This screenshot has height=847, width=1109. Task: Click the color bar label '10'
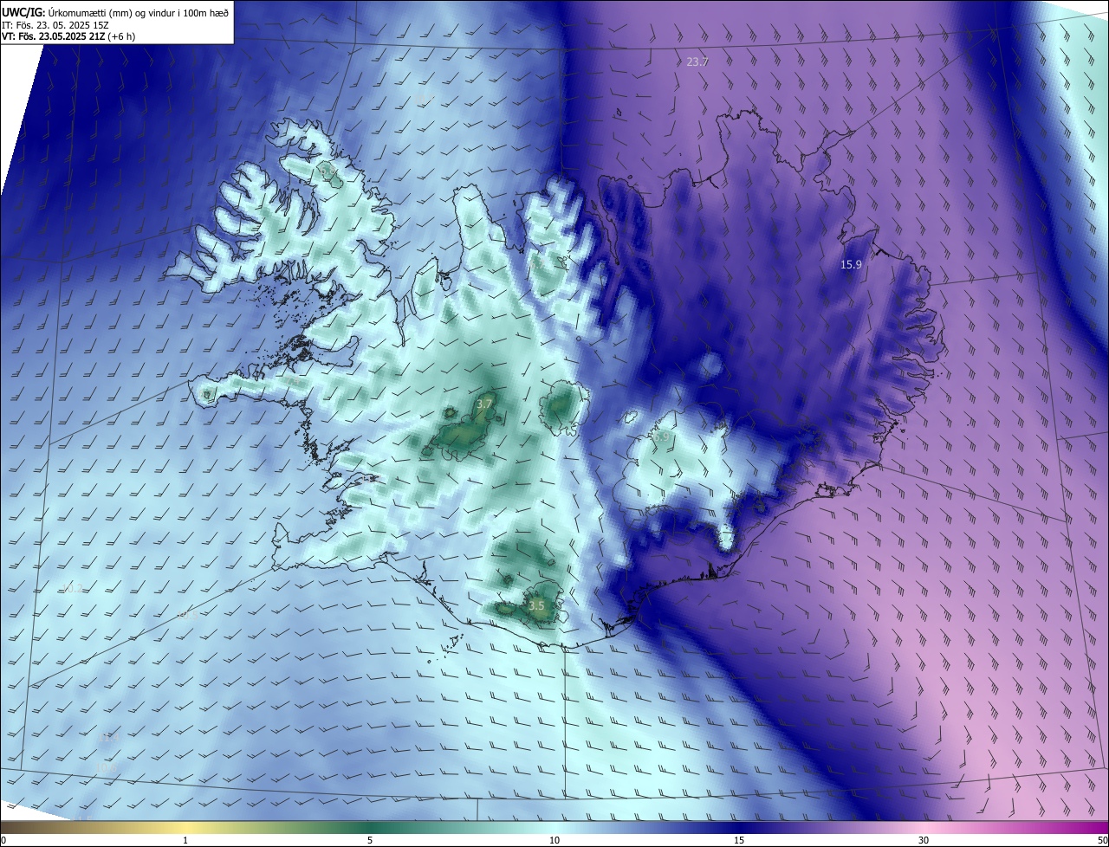[x=554, y=840]
